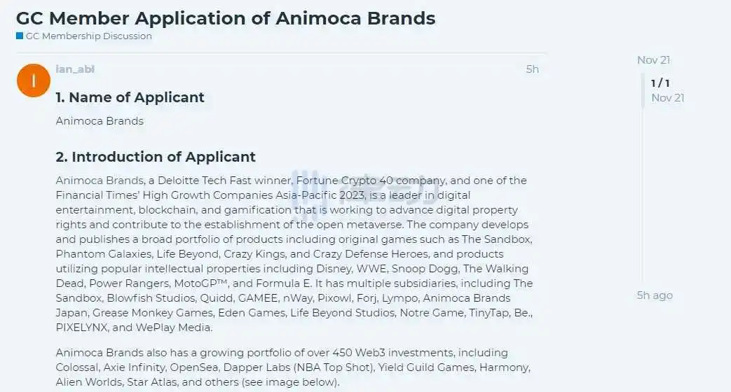The width and height of the screenshot is (731, 392).
Task: Click the "Animoca Brands" applicant name line
Action: coord(100,121)
